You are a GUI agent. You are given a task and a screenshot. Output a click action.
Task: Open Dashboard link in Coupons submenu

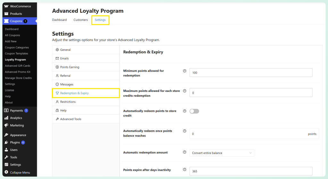12,29
